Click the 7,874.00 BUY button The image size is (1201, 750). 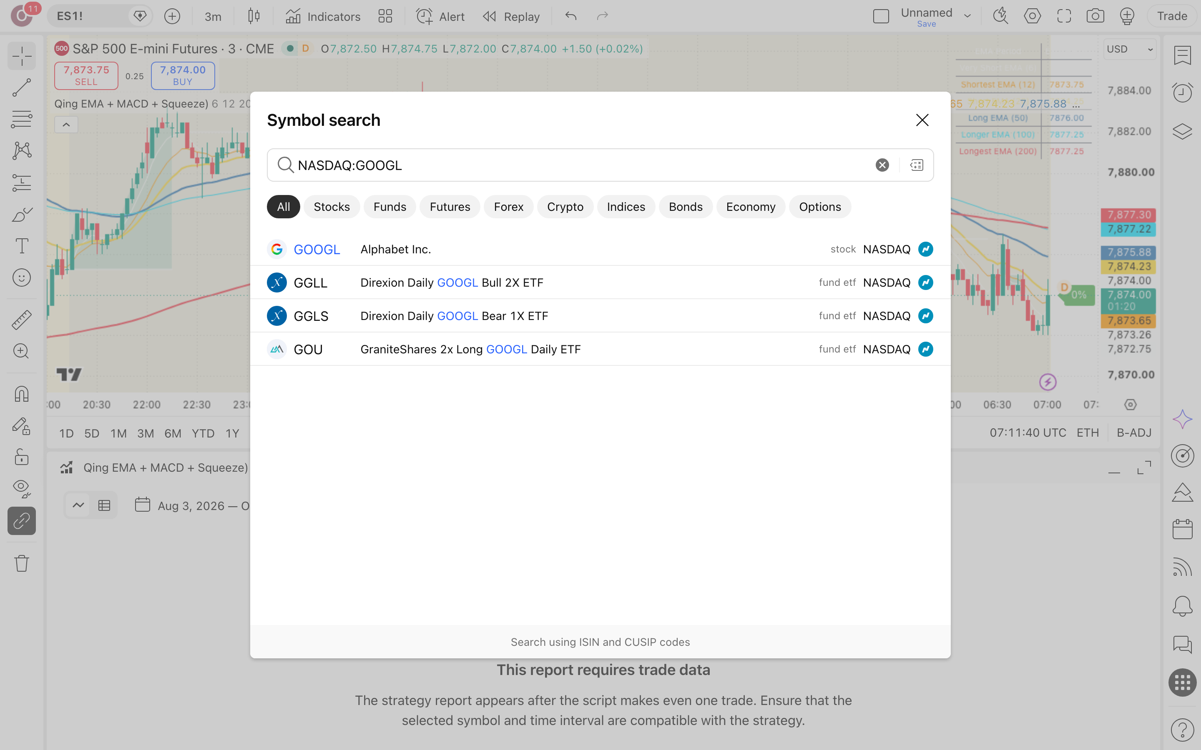click(x=183, y=75)
